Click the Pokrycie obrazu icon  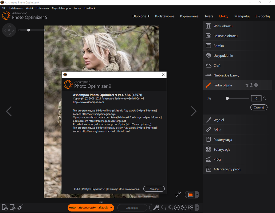click(x=208, y=36)
